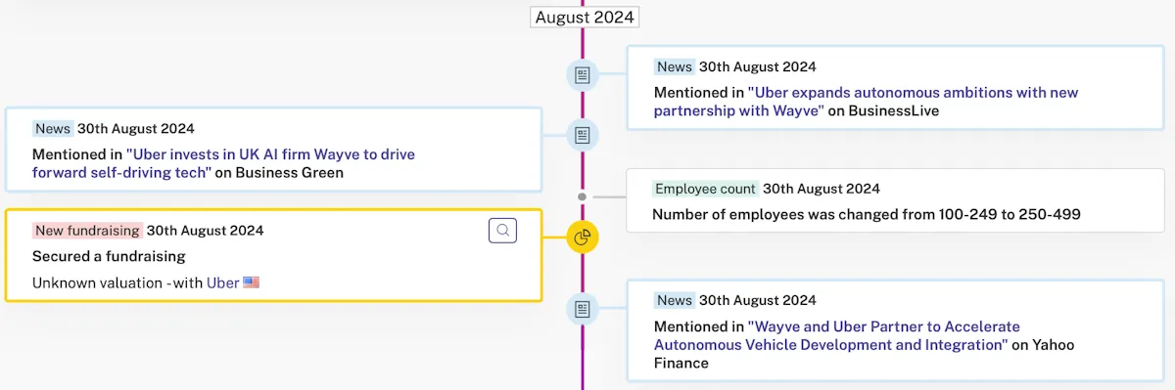Screen dimensions: 1175x390
Task: Click the News tag on Business Green card
Action: pyautogui.click(x=53, y=128)
